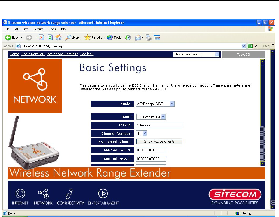Expand the address bar dropdown
The image size is (279, 217).
pyautogui.click(x=244, y=46)
